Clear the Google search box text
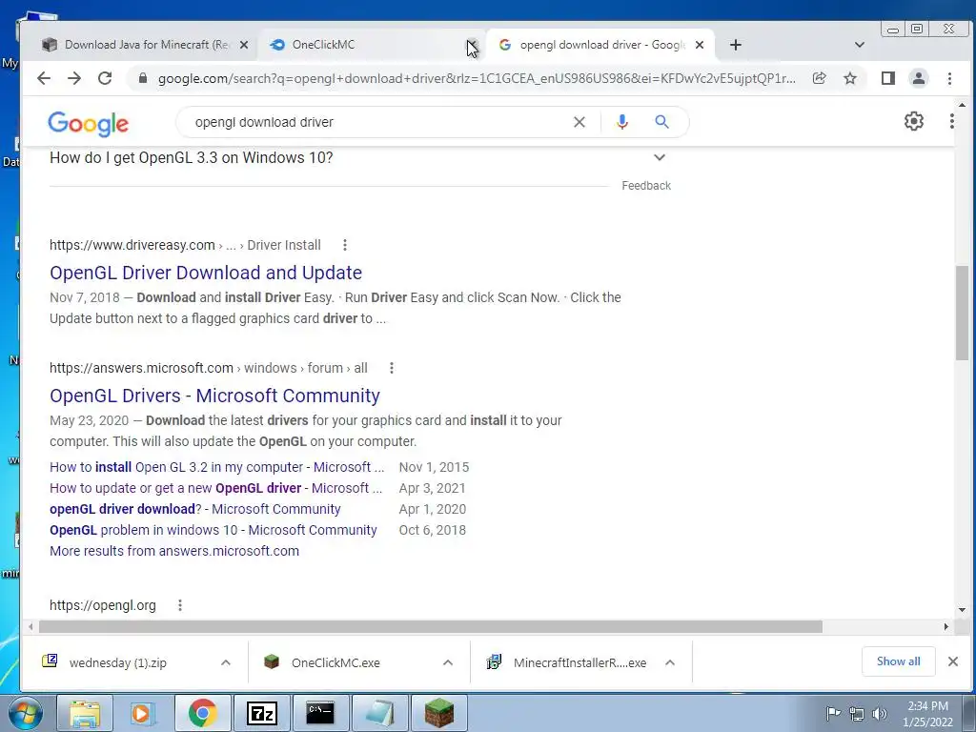Image resolution: width=976 pixels, height=732 pixels. pyautogui.click(x=579, y=122)
